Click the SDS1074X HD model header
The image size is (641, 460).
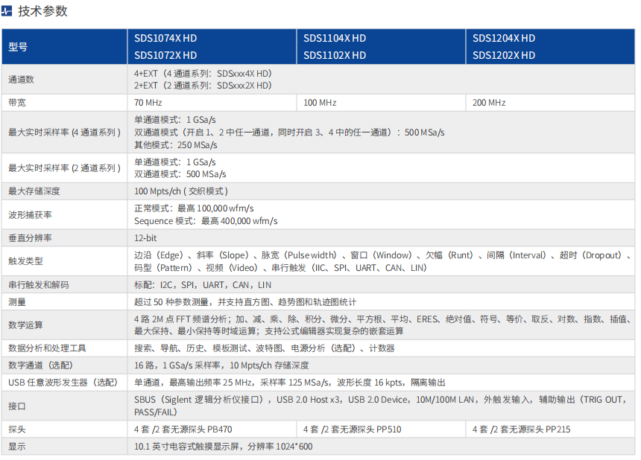tap(165, 38)
